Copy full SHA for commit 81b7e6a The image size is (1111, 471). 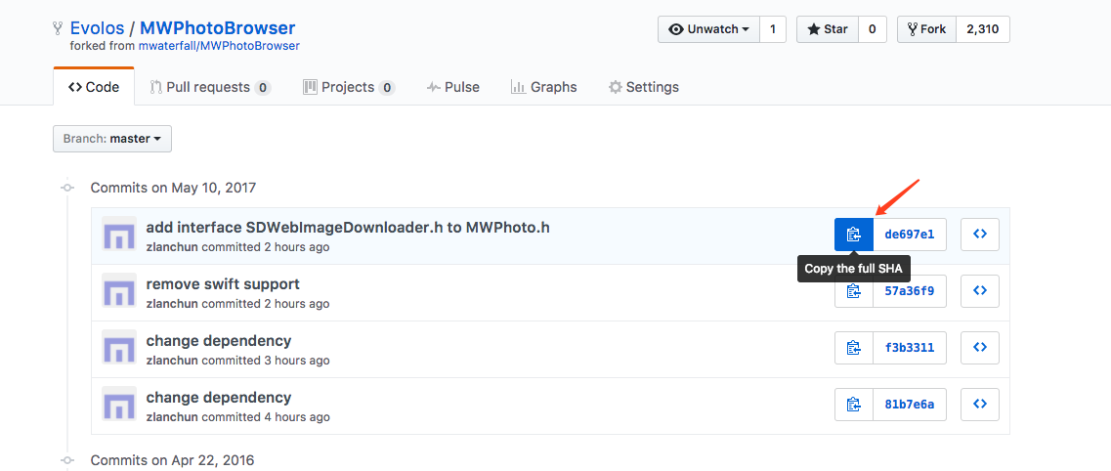(854, 405)
